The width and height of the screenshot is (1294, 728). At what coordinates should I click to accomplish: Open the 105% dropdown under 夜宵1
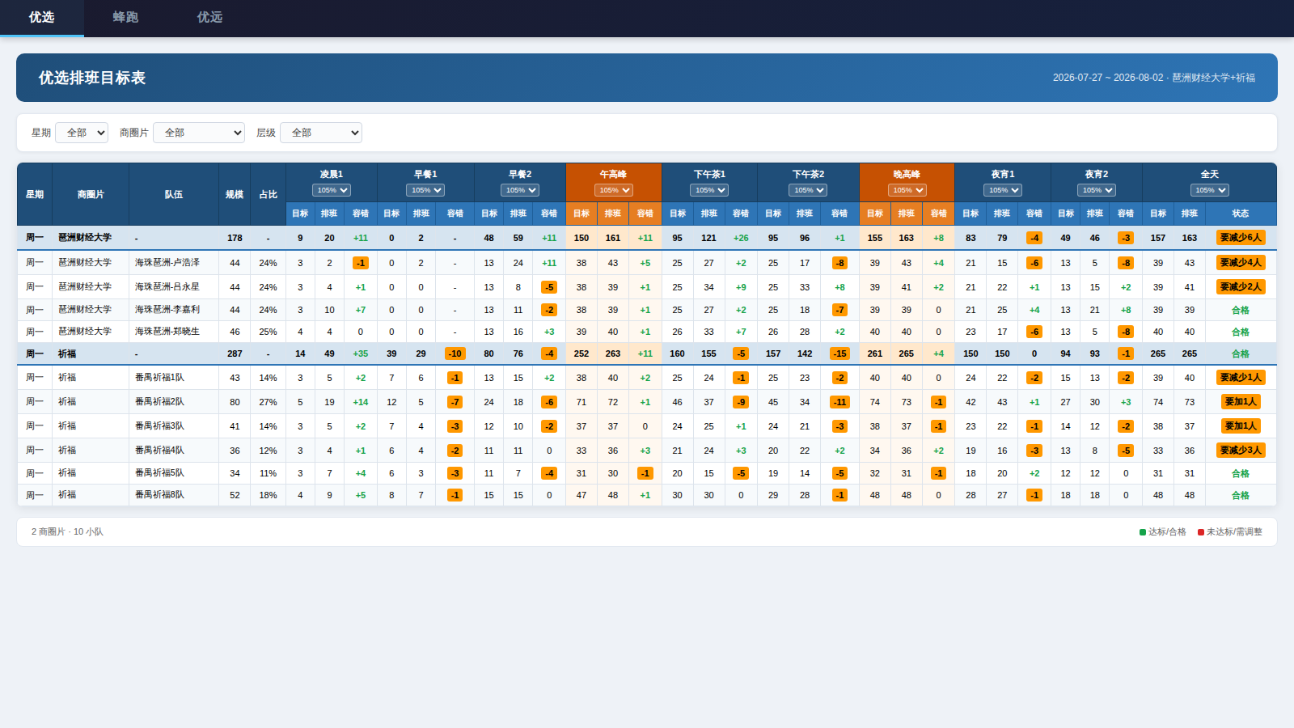[1003, 190]
